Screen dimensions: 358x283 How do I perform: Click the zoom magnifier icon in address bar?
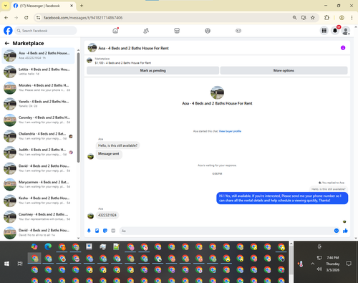coord(294,18)
